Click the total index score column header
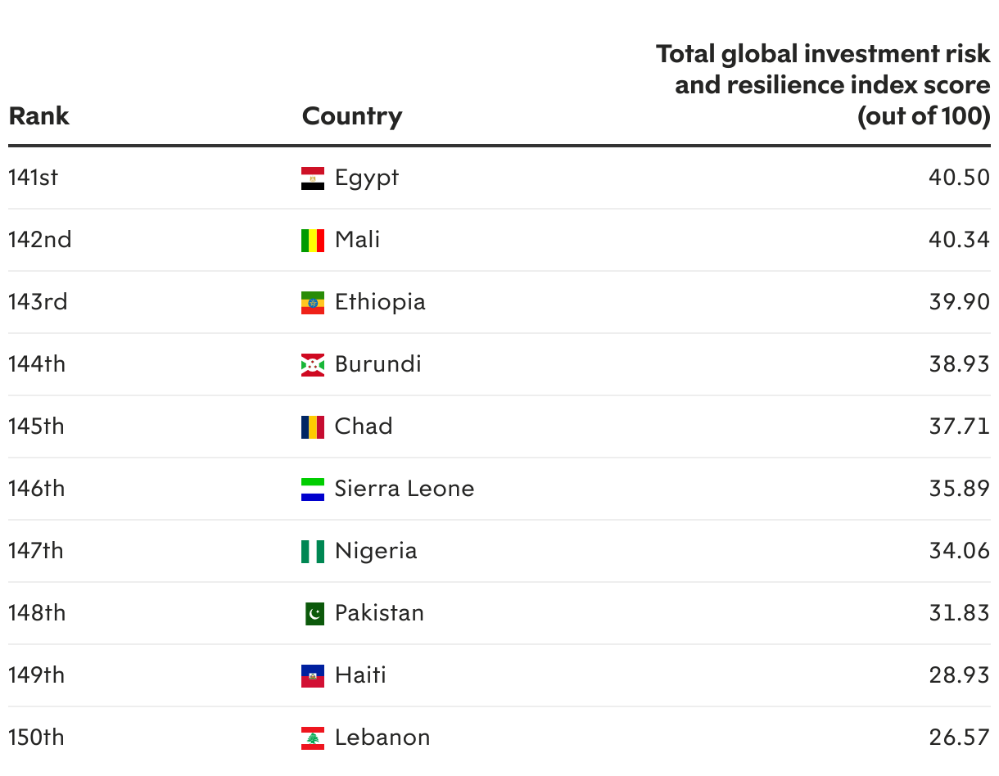 823,86
